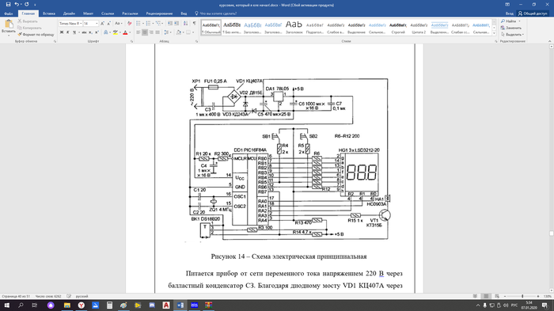
Task: Open the Times New Roman font dropdown
Action: [81, 23]
